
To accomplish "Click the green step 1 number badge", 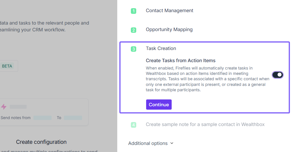I will click(133, 11).
